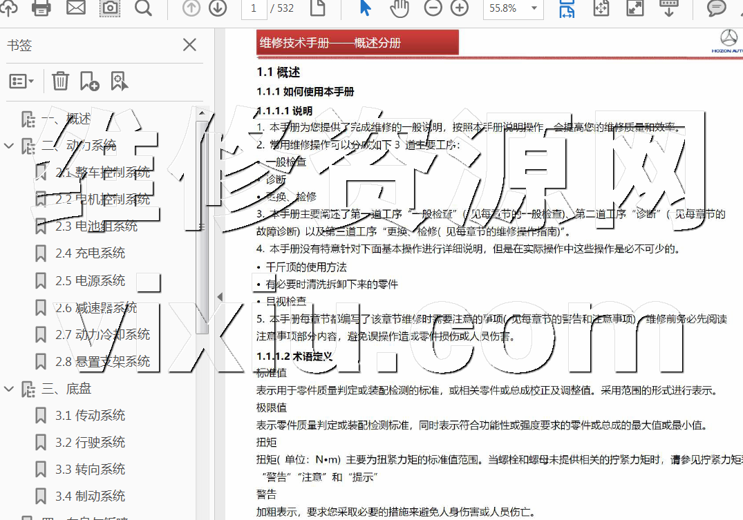Zoom in with the plus button
743x520 pixels.
point(460,8)
